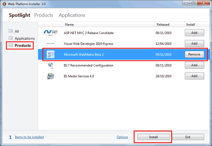Click the IIS Media Services 4.0 icon
212x146 pixels.
(51, 76)
